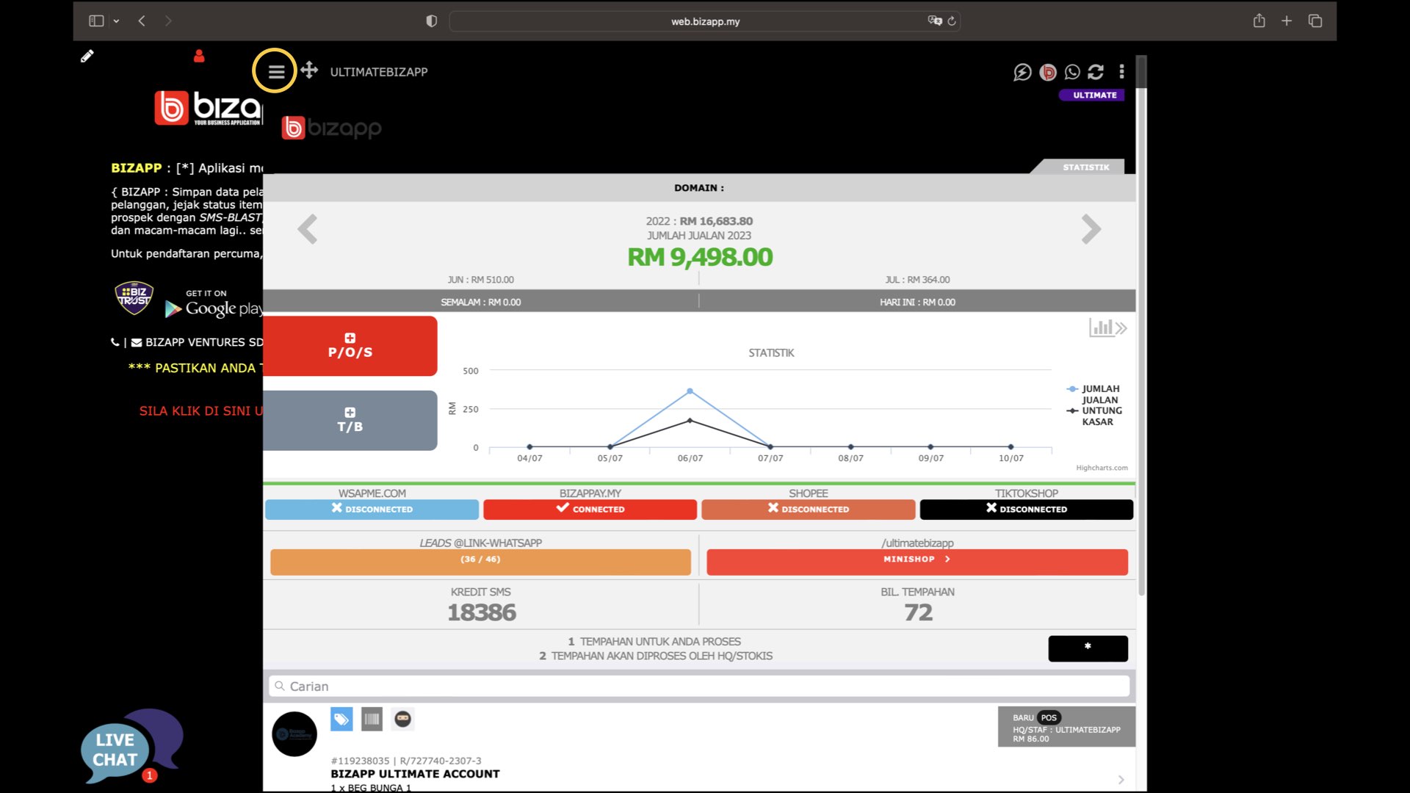Toggle JUMLAH JUALAN legend series
This screenshot has height=793, width=1410.
pos(1094,394)
